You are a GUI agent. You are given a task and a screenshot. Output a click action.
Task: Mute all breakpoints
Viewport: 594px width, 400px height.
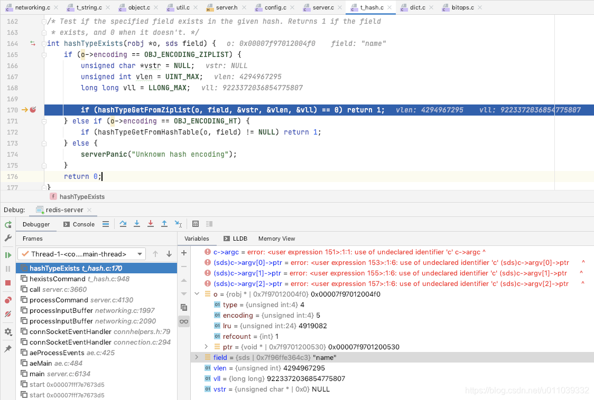click(x=8, y=314)
